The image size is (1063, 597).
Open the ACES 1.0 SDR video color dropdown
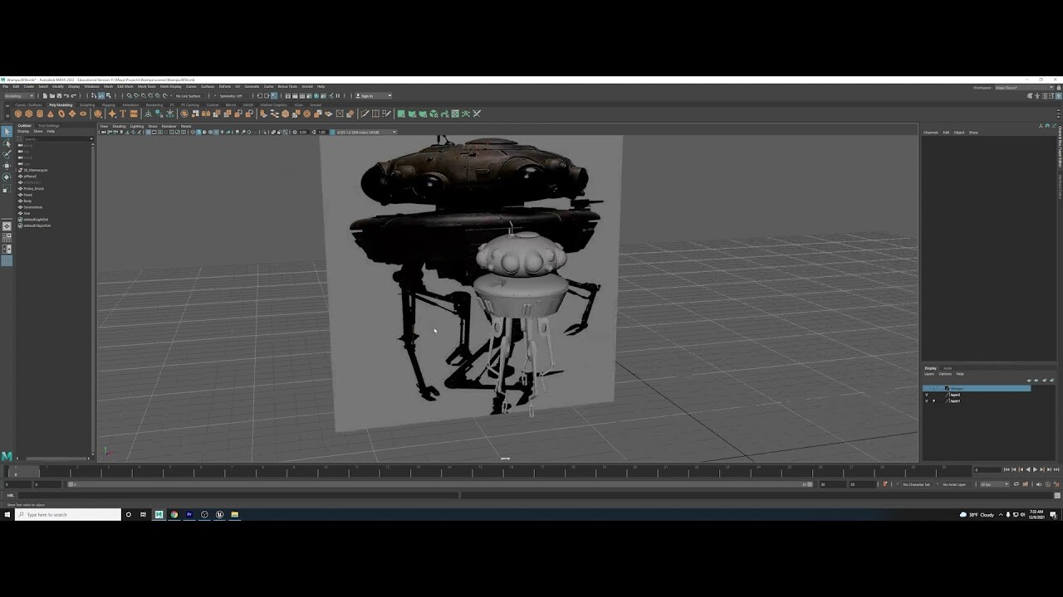click(x=364, y=132)
